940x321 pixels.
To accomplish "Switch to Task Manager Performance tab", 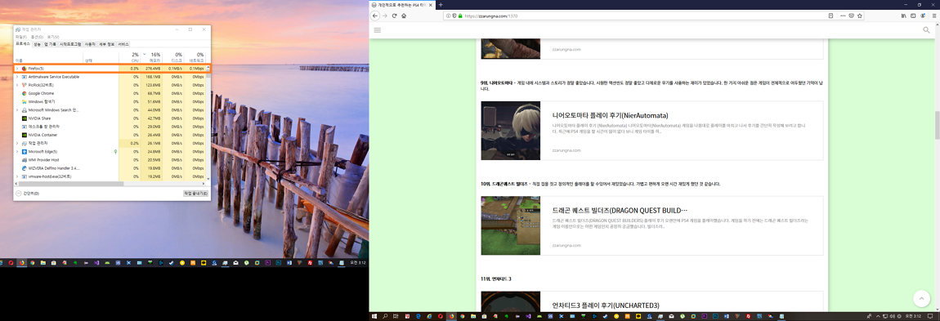I will pos(37,44).
